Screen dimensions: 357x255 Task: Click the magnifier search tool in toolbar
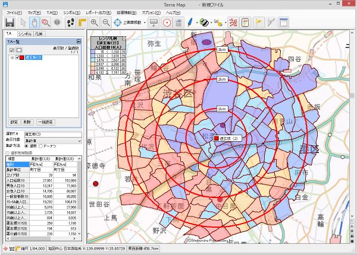click(x=46, y=23)
